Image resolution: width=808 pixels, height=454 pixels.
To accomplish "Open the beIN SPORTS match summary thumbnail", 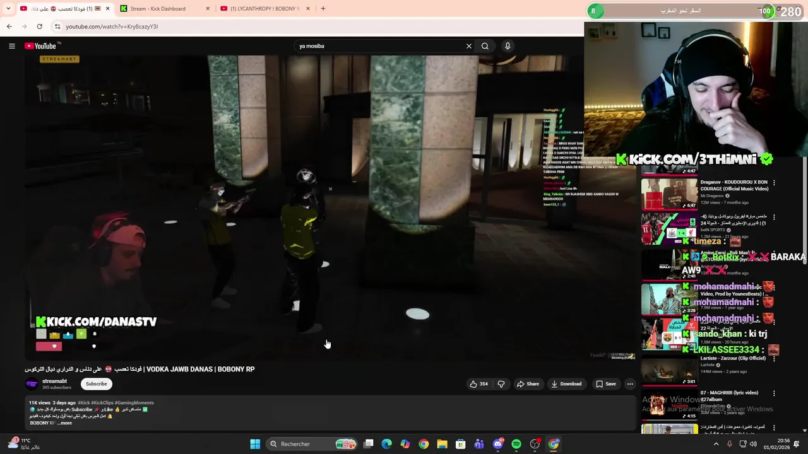I will click(669, 228).
